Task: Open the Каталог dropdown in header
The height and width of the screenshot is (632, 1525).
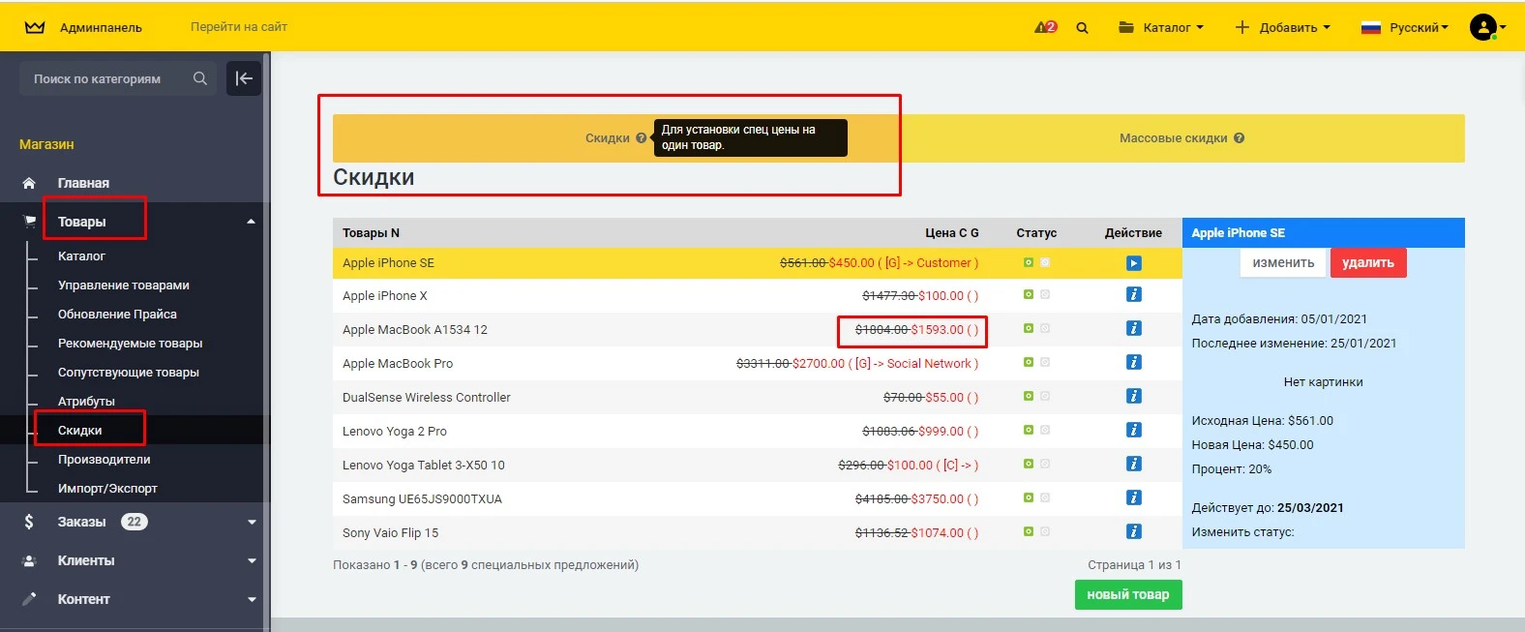Action: 1161,27
